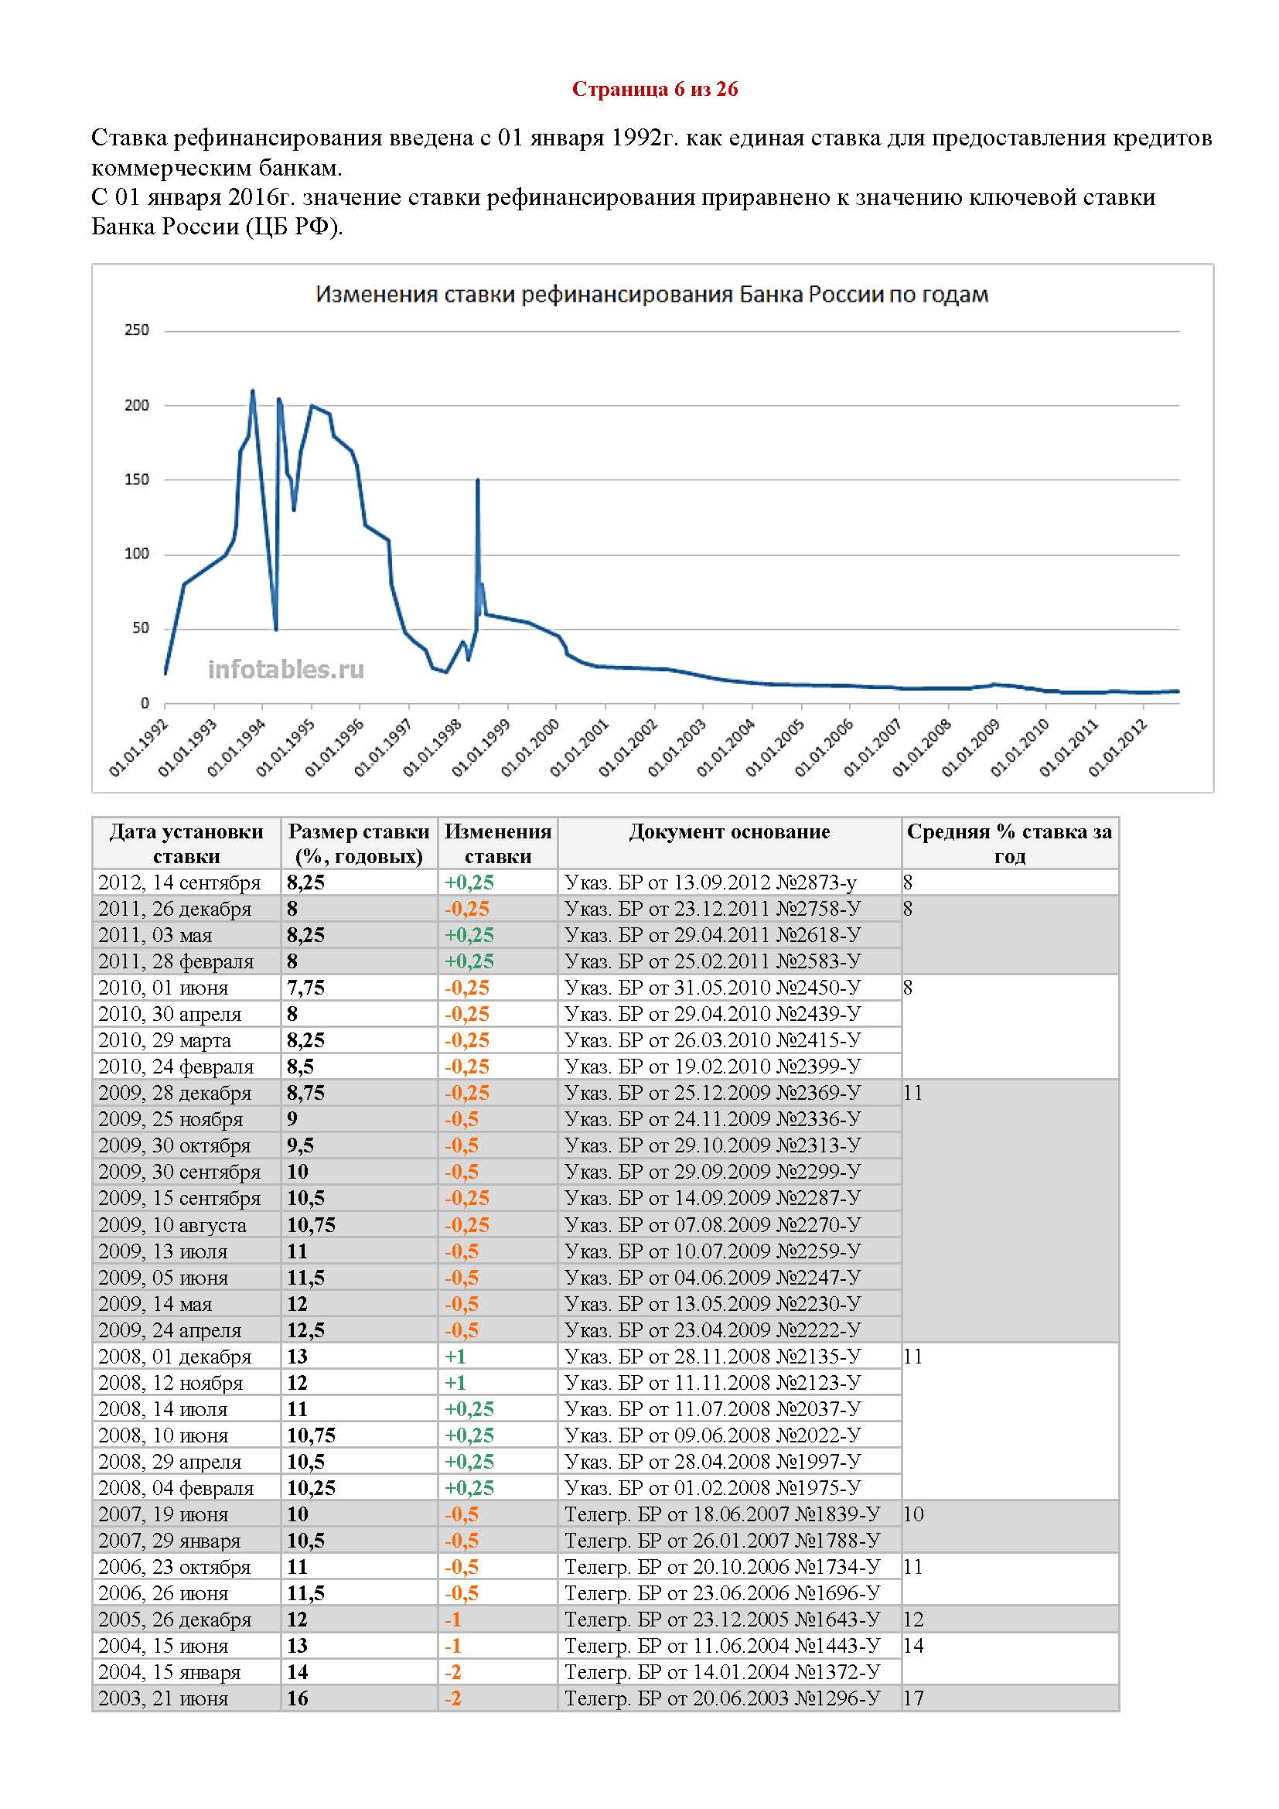The height and width of the screenshot is (1809, 1279).
Task: Click document cell "Телегр. БР от 18.06.2007 №1839-У"
Action: [722, 1514]
